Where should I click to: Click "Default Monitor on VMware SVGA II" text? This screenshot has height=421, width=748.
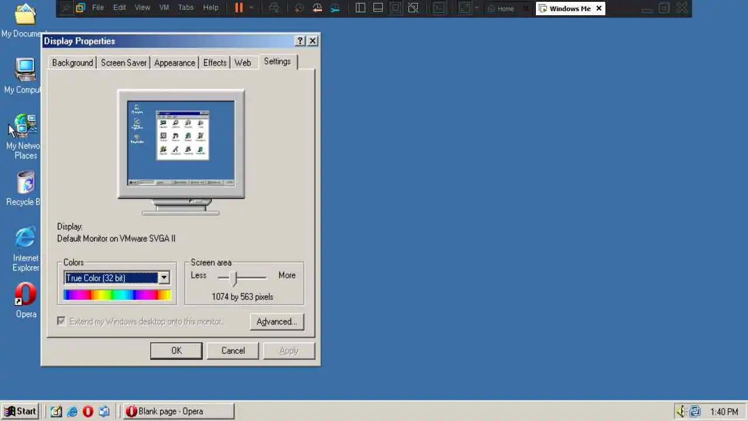click(116, 239)
